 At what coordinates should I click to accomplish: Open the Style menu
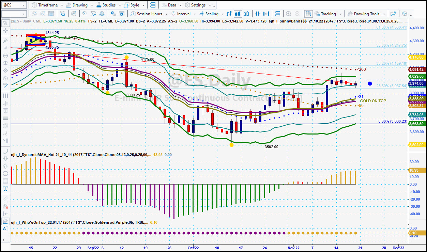click(132, 5)
